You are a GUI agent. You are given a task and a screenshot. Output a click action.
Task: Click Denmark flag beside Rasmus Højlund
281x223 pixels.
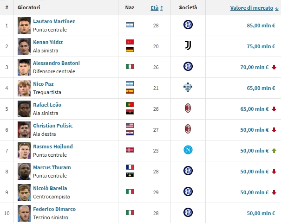(130, 150)
